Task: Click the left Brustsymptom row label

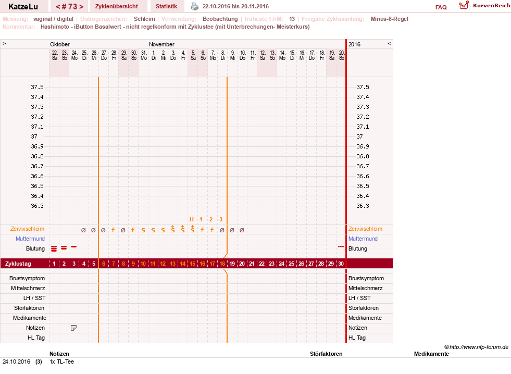Action: pyautogui.click(x=27, y=279)
